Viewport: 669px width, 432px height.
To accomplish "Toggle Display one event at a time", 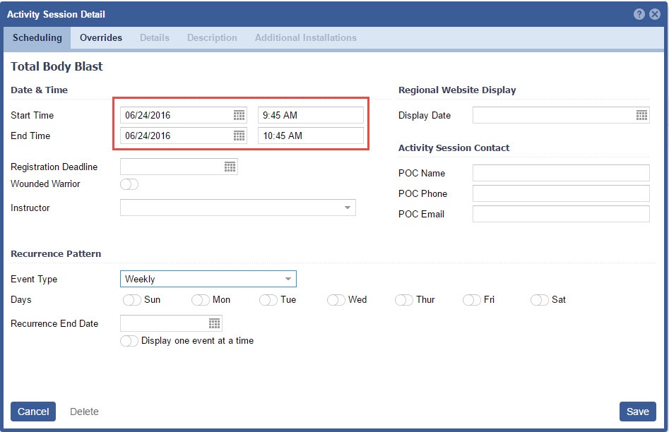I will pyautogui.click(x=129, y=341).
